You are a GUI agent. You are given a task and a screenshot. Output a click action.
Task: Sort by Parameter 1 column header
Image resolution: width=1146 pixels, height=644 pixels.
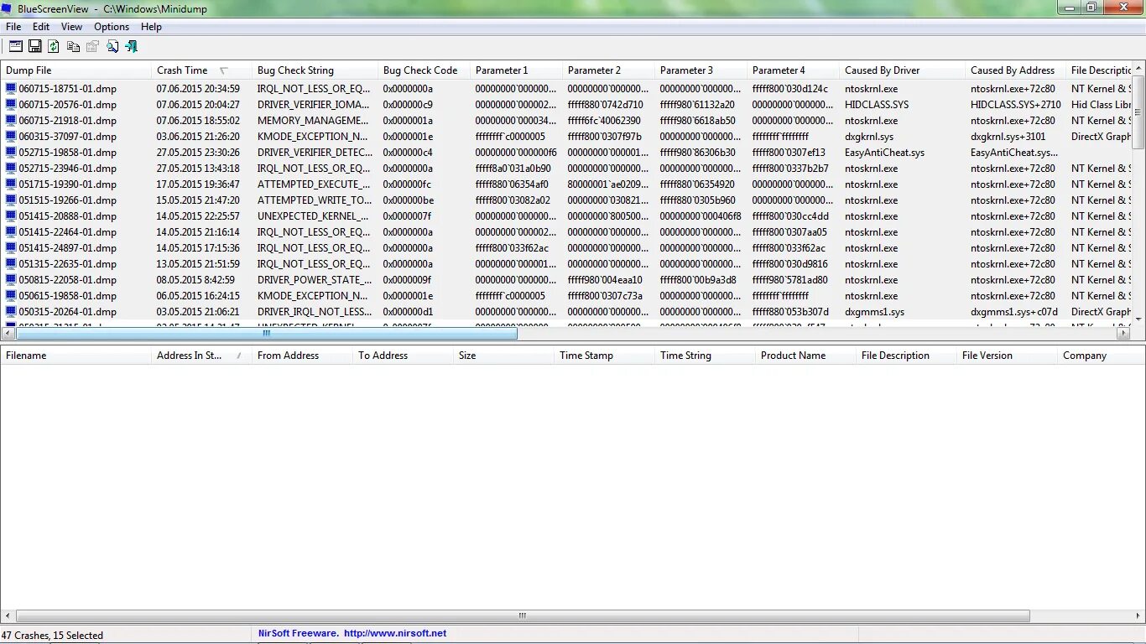516,70
